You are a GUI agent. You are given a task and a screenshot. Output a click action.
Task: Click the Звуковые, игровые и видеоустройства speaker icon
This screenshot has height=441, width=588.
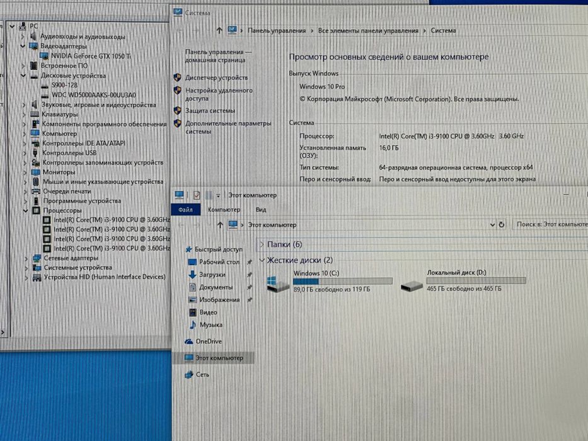click(x=35, y=105)
